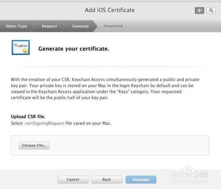This screenshot has width=221, height=189.
Task: Open search with the magnifier icon
Action: coord(211,11)
